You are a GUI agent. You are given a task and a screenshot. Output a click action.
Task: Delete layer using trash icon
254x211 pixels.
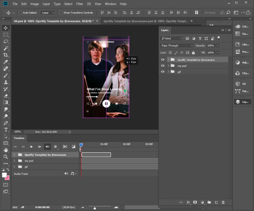[223, 202]
